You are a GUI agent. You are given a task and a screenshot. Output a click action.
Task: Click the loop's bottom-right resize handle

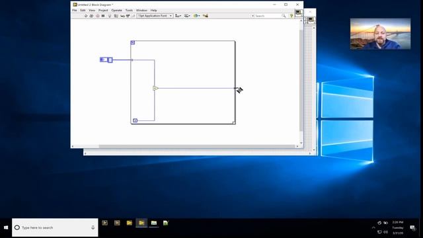click(234, 123)
